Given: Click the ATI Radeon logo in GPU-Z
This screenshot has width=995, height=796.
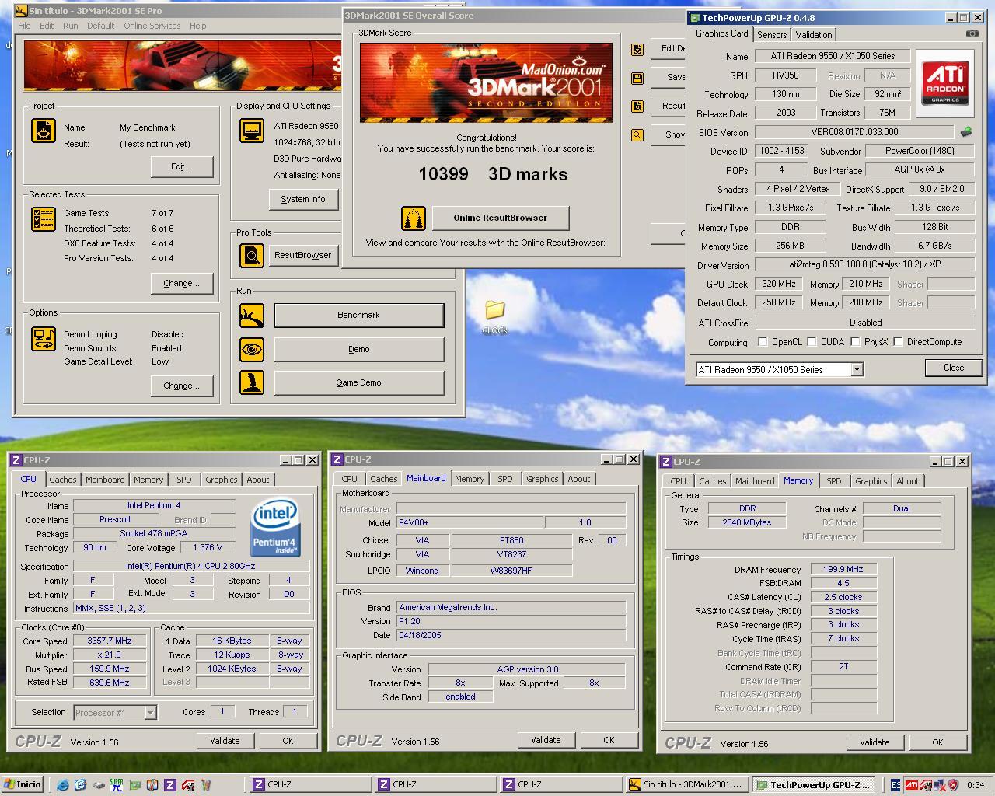Looking at the screenshot, I should [x=945, y=83].
